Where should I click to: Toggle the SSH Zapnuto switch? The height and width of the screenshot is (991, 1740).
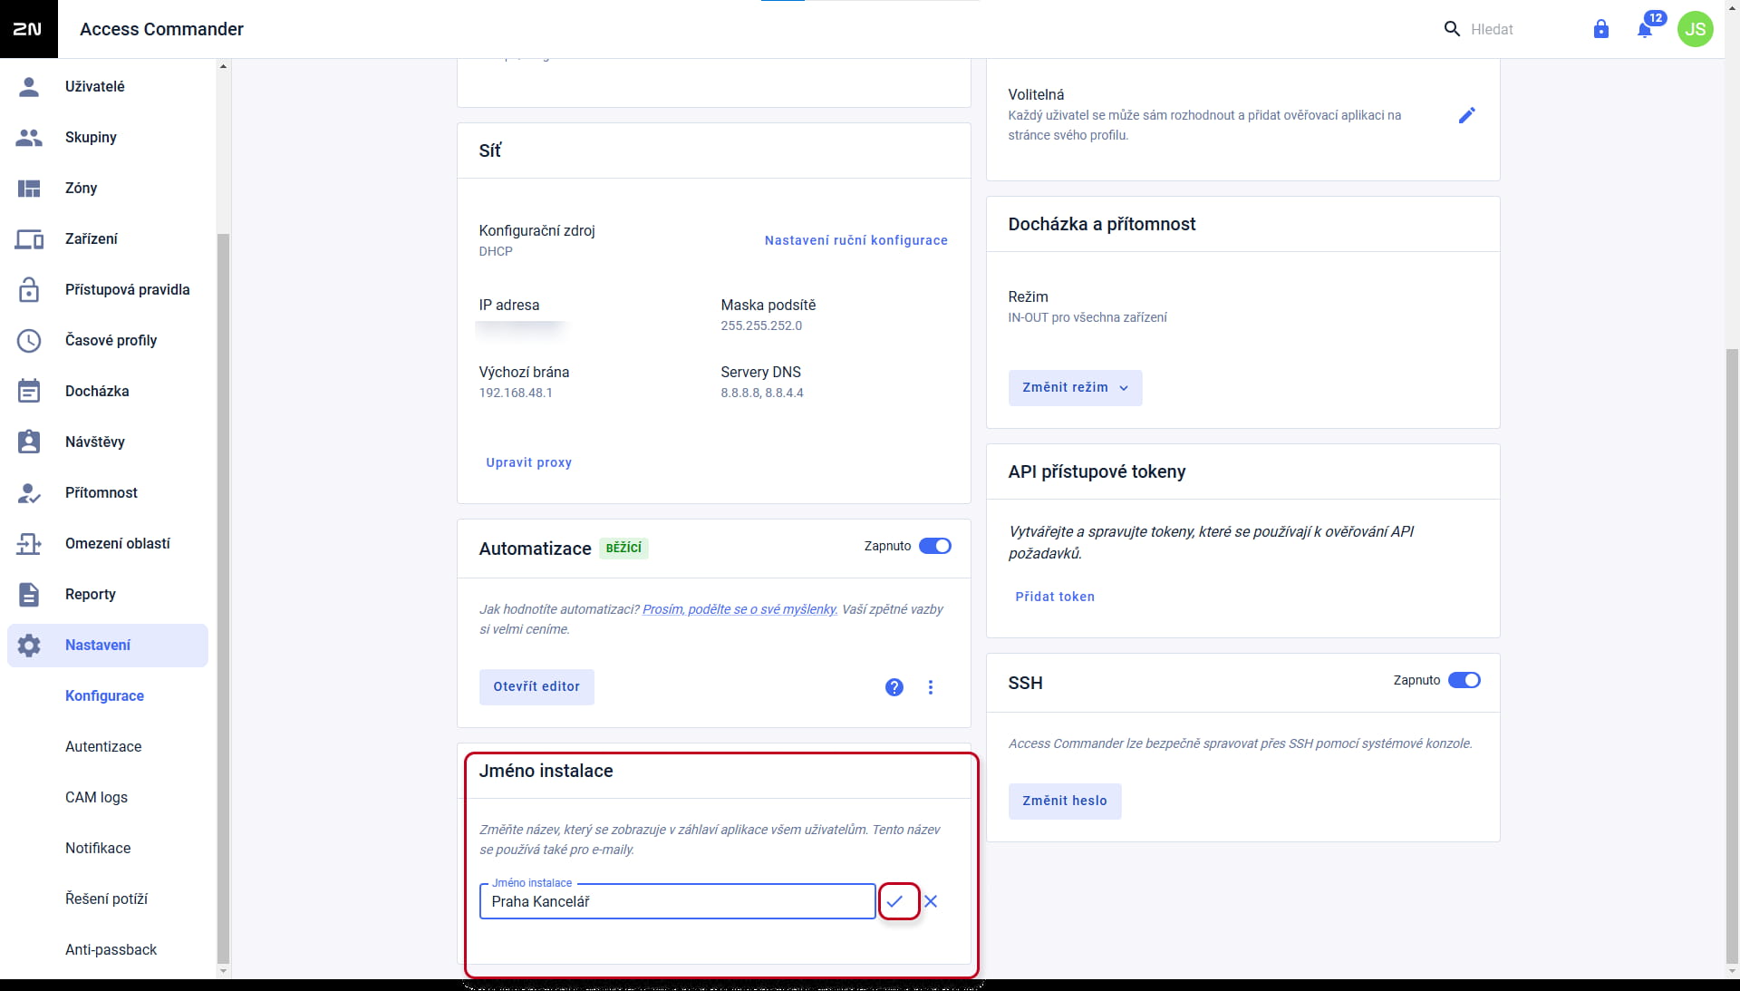(x=1464, y=680)
